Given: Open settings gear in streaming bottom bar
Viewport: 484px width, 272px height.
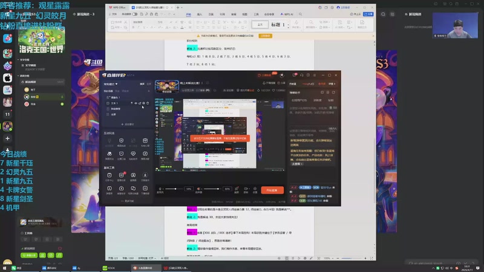Looking at the screenshot, I should [255, 189].
